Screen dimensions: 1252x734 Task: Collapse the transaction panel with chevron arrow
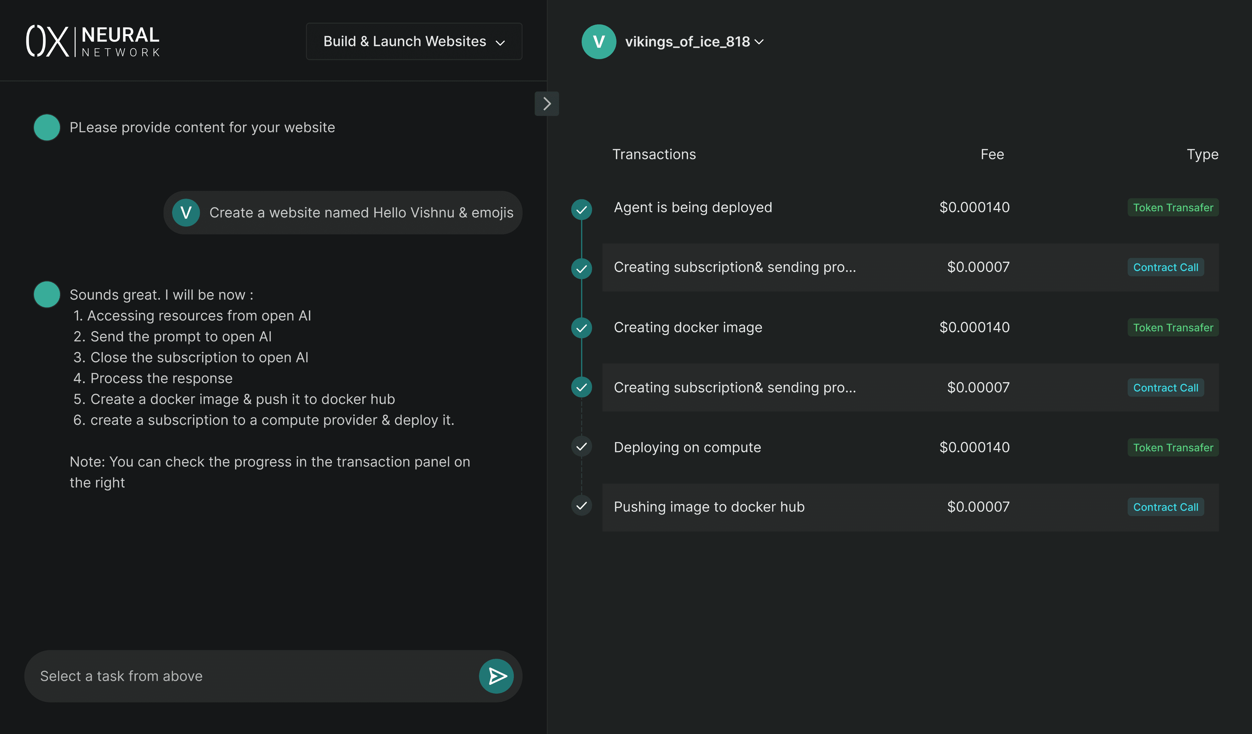tap(547, 103)
